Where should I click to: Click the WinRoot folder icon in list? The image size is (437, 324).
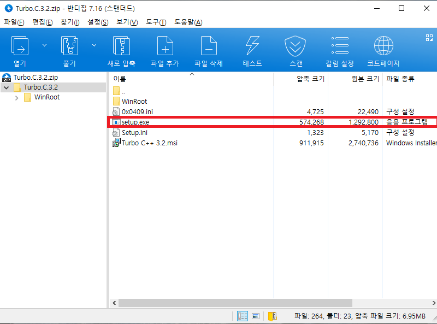(x=116, y=101)
